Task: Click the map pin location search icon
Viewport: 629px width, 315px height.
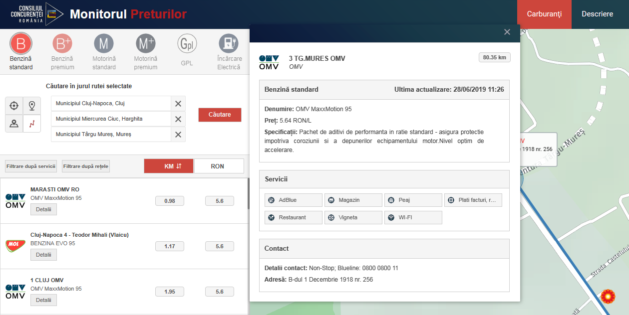Action: coord(32,106)
